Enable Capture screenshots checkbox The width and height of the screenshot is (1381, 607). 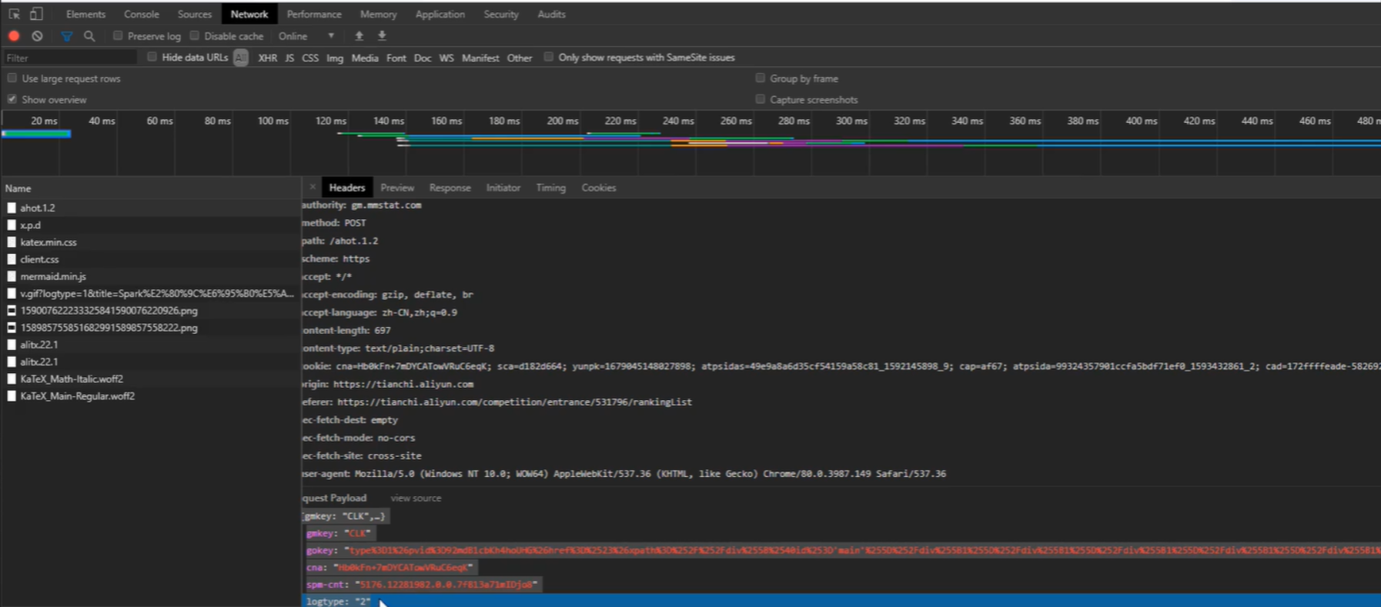click(760, 99)
